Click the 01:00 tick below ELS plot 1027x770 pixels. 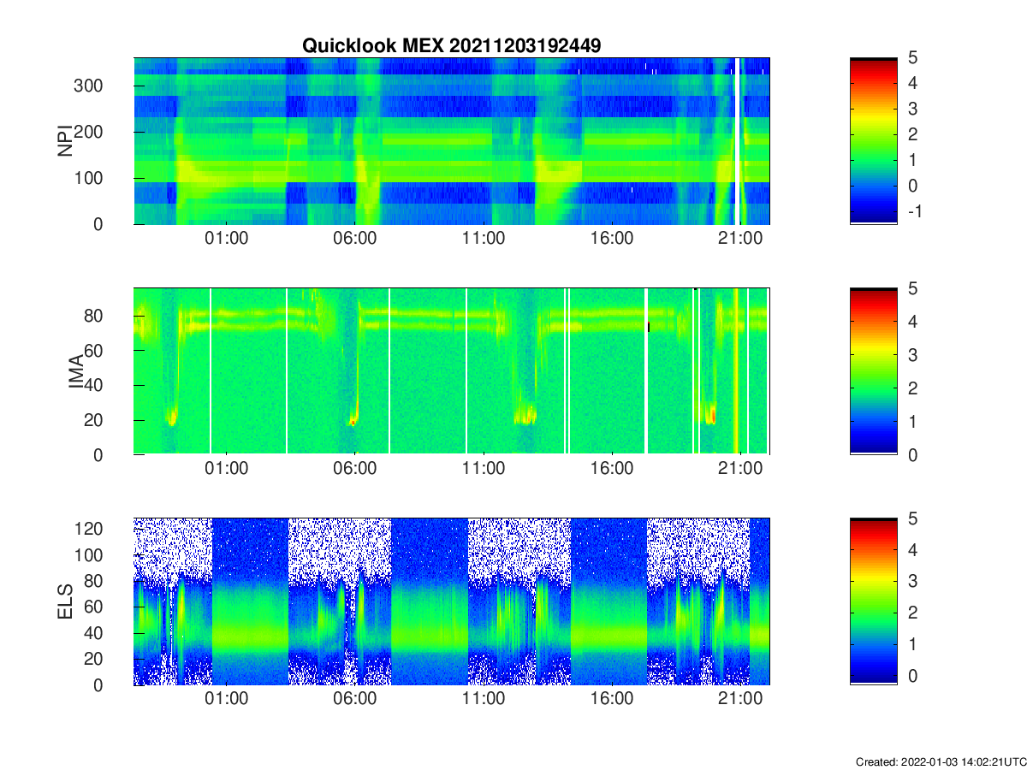click(227, 699)
